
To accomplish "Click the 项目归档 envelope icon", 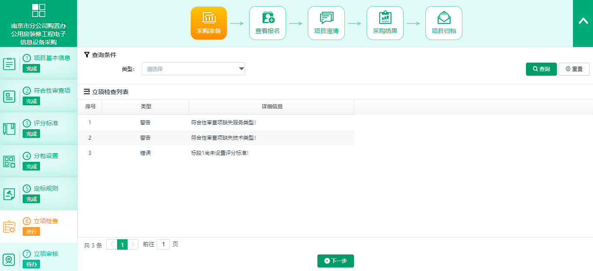I will tap(444, 18).
